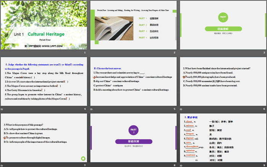267x167 pixels.
Task: Click slide number 2 label
Action: point(175,53)
